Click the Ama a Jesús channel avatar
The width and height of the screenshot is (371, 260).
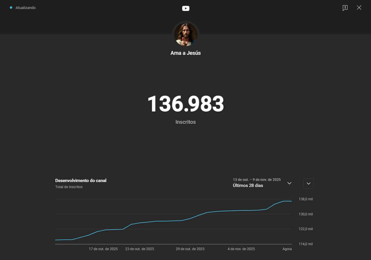click(186, 34)
